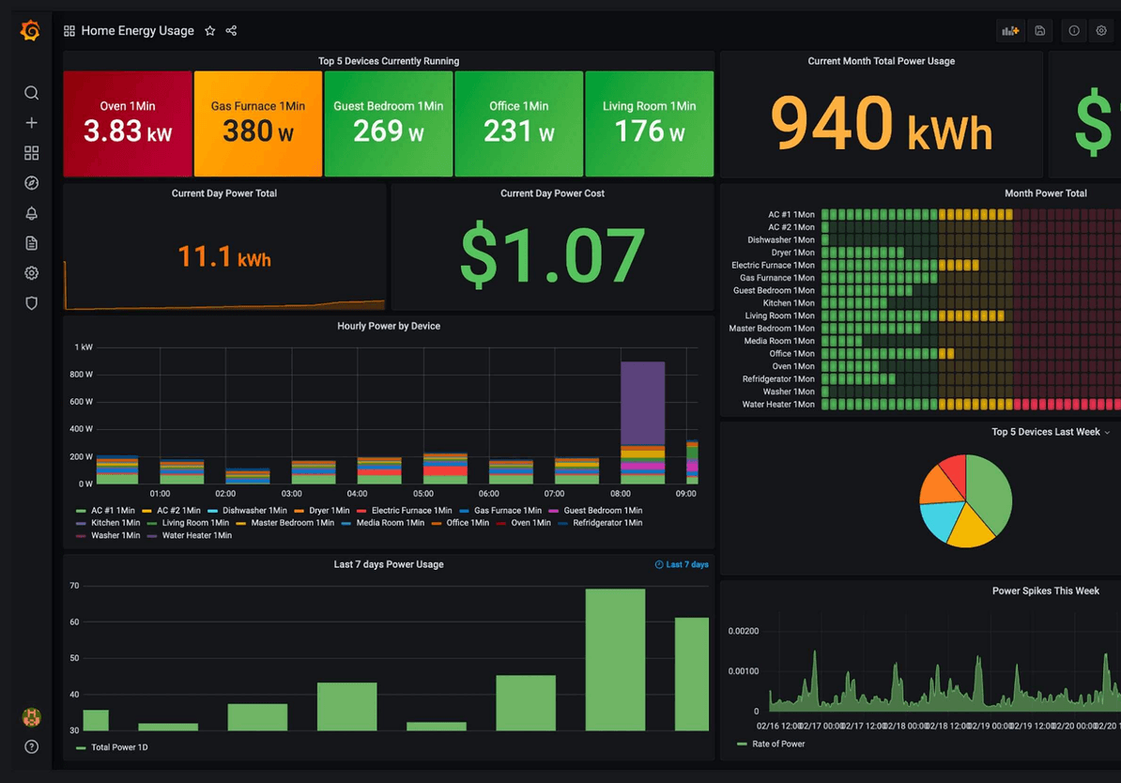Open dashboard info circle icon
The width and height of the screenshot is (1121, 783).
[1074, 31]
